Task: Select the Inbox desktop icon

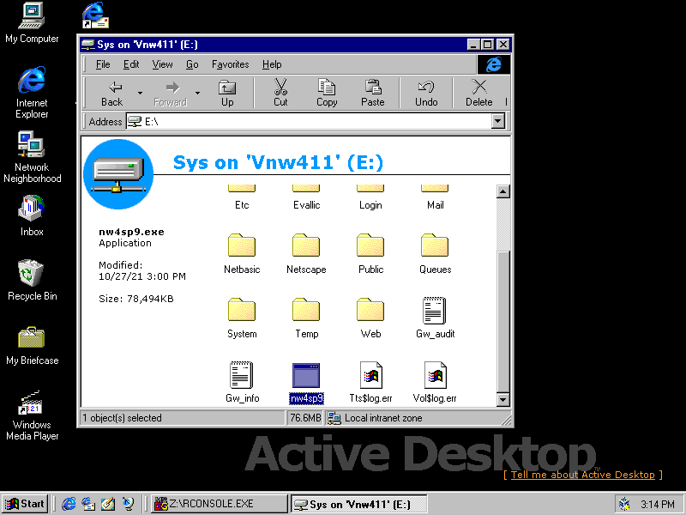Action: coord(32,216)
